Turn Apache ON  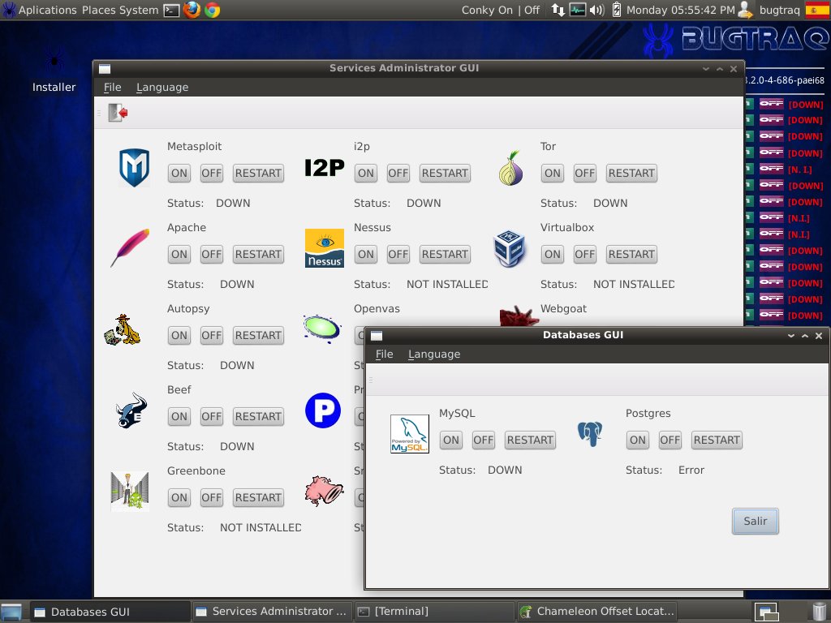[x=179, y=254]
